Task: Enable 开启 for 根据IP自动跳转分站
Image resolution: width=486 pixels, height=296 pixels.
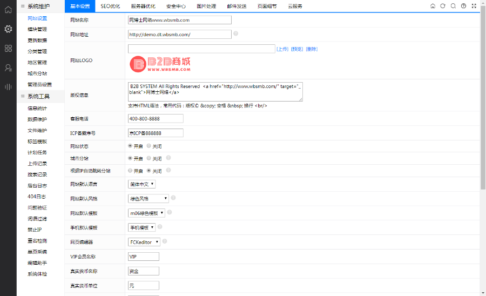Action: (130, 171)
